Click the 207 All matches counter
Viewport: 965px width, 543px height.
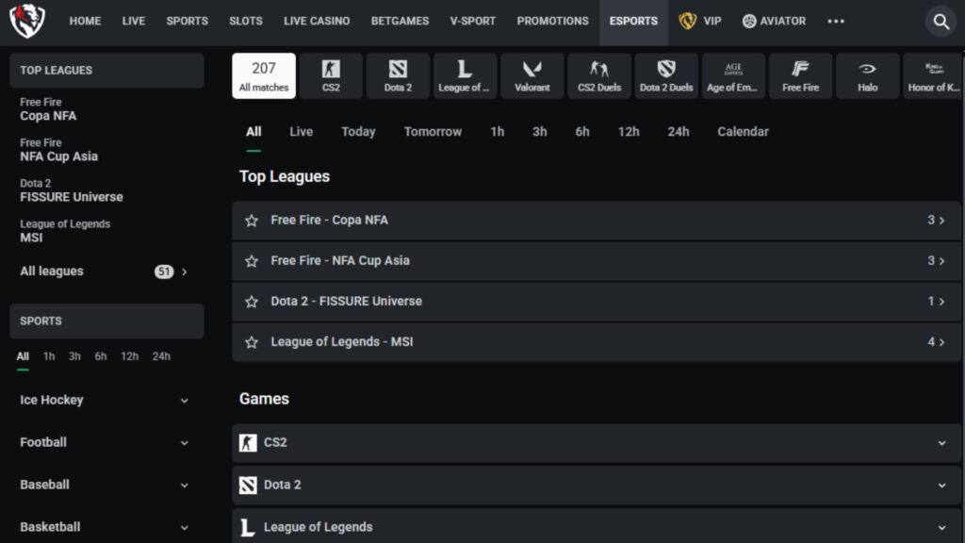tap(265, 75)
